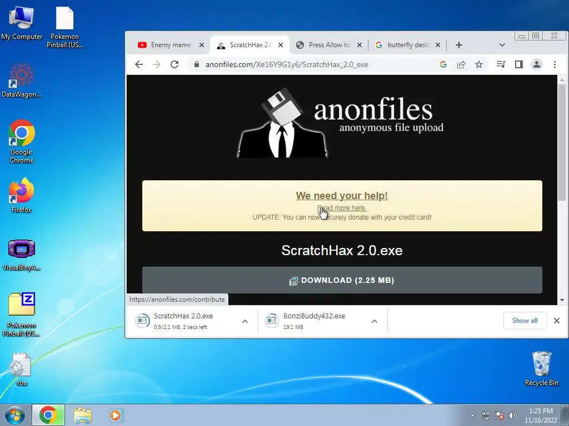Viewport: 569px width, 426px height.
Task: Click the browser forward arrow
Action: coord(156,64)
